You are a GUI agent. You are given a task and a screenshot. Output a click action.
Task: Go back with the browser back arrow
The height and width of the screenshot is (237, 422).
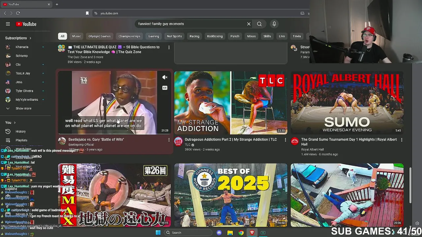5,13
